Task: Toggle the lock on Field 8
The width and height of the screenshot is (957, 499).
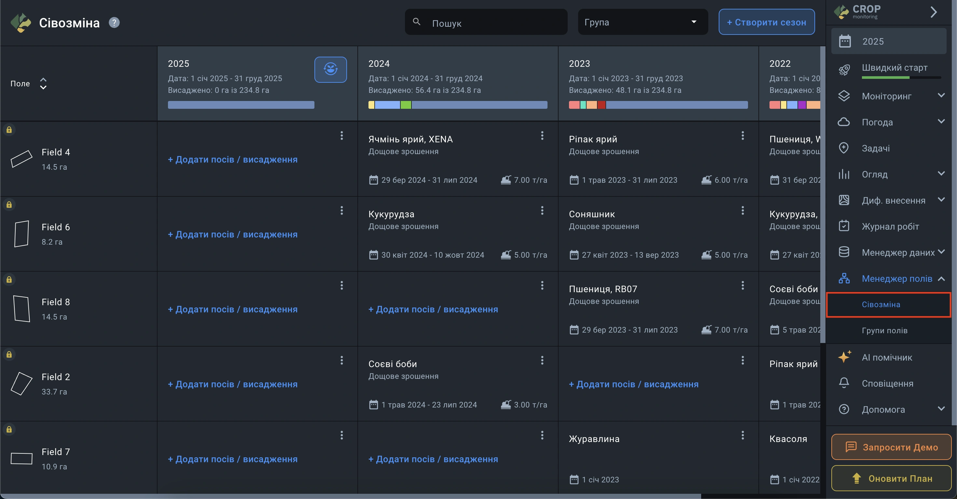Action: [x=9, y=279]
